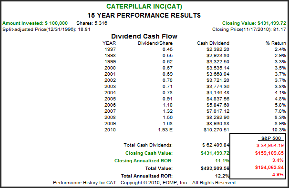
Task: Select the 2.4% return value
Action: [280, 49]
